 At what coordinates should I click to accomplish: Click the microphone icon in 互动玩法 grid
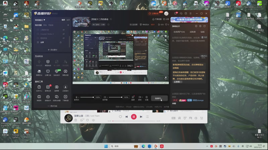click(39, 62)
